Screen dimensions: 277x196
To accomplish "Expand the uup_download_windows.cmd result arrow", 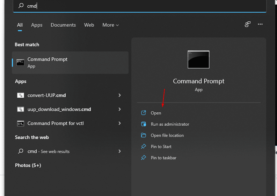I will [119, 109].
